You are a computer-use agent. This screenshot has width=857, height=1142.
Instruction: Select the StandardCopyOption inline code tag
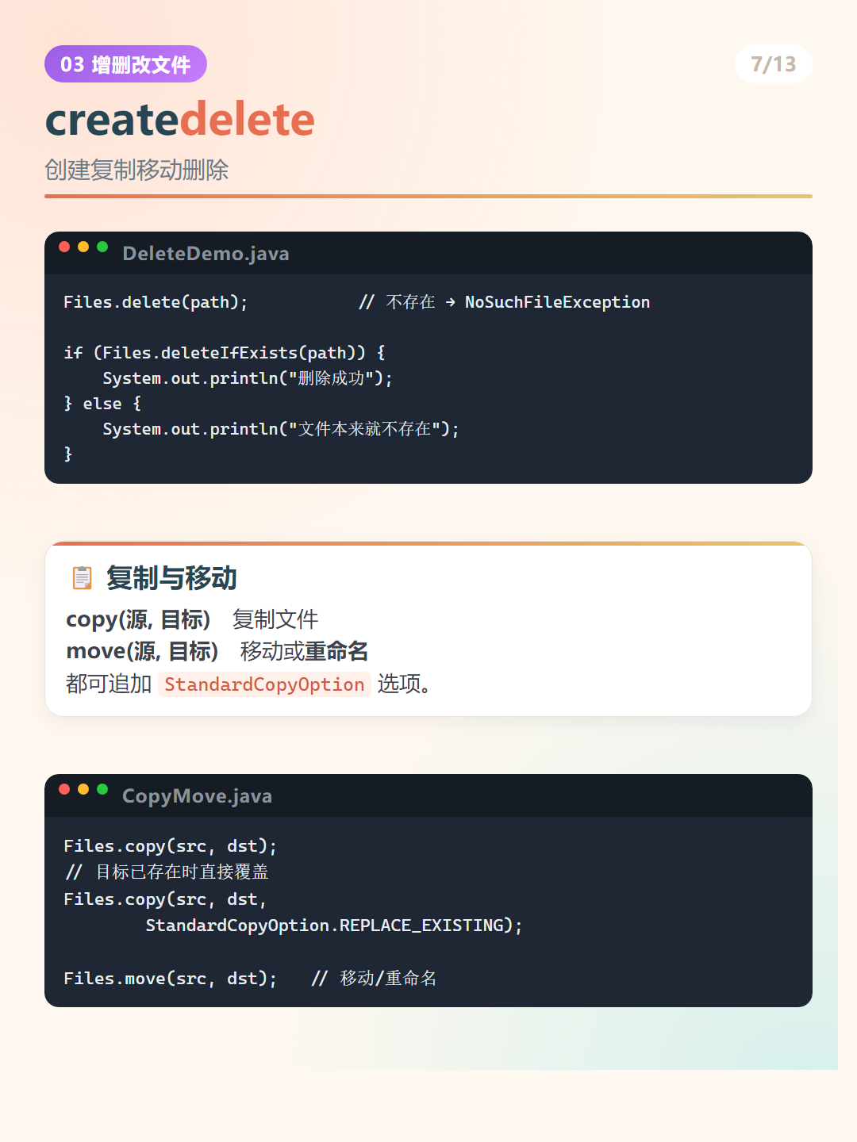(264, 684)
